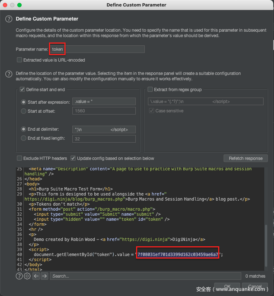Focus the Search box under response
Viewport: 274px width, 296px height.
coord(145,276)
